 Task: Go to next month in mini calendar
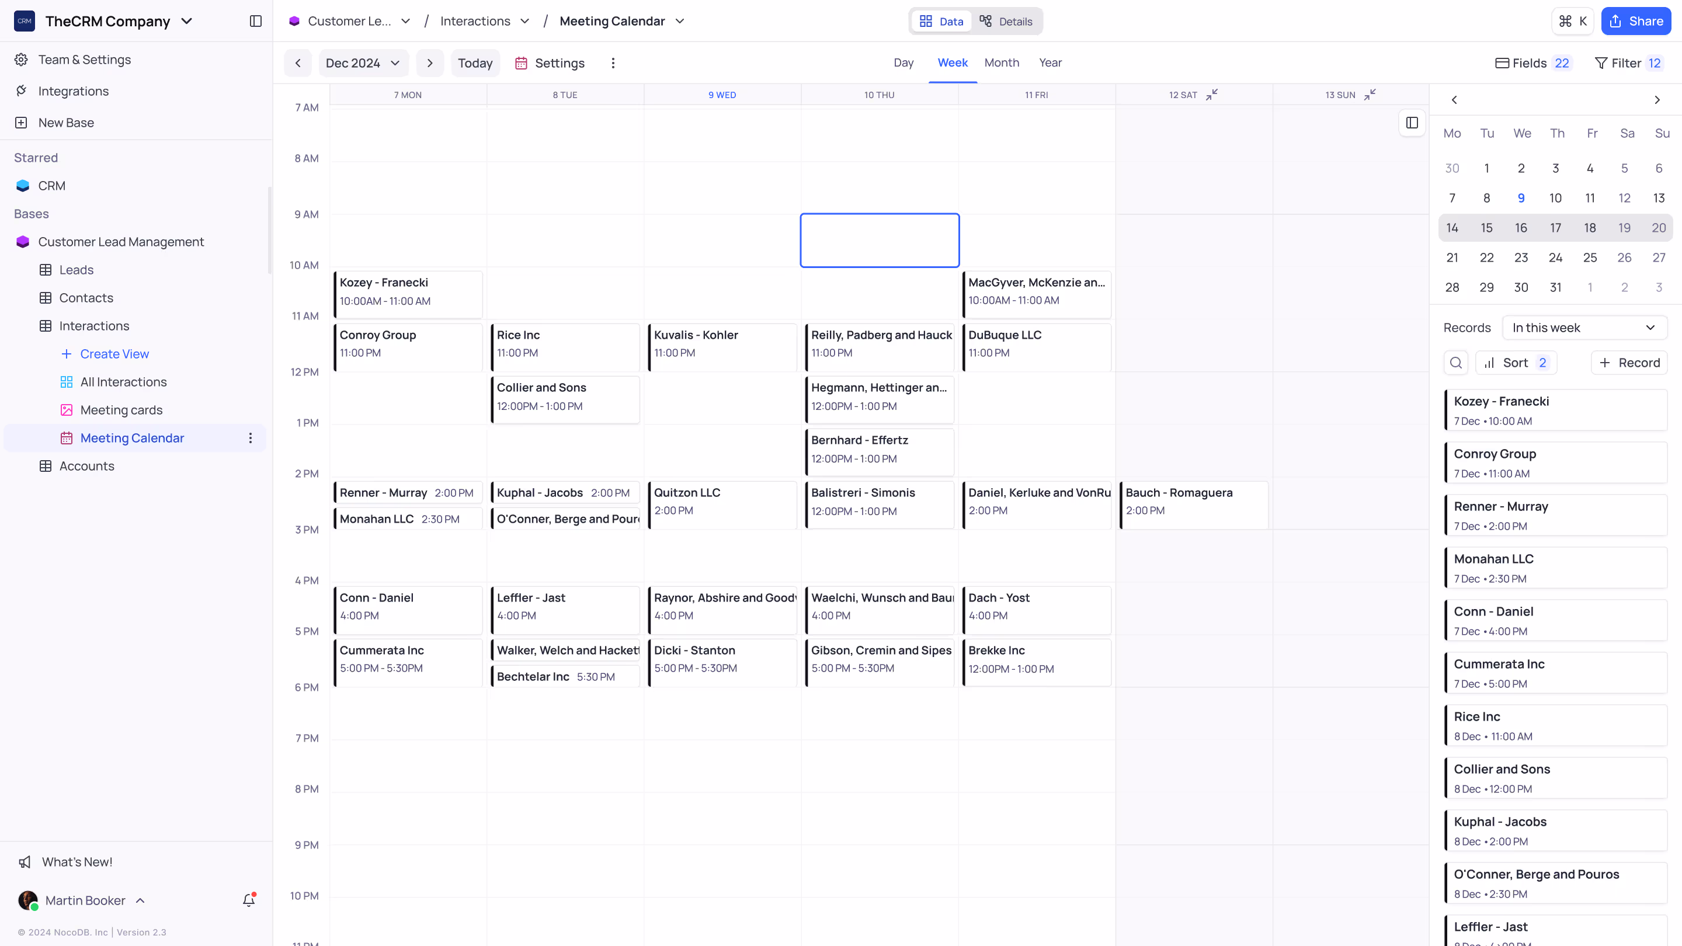pos(1656,100)
